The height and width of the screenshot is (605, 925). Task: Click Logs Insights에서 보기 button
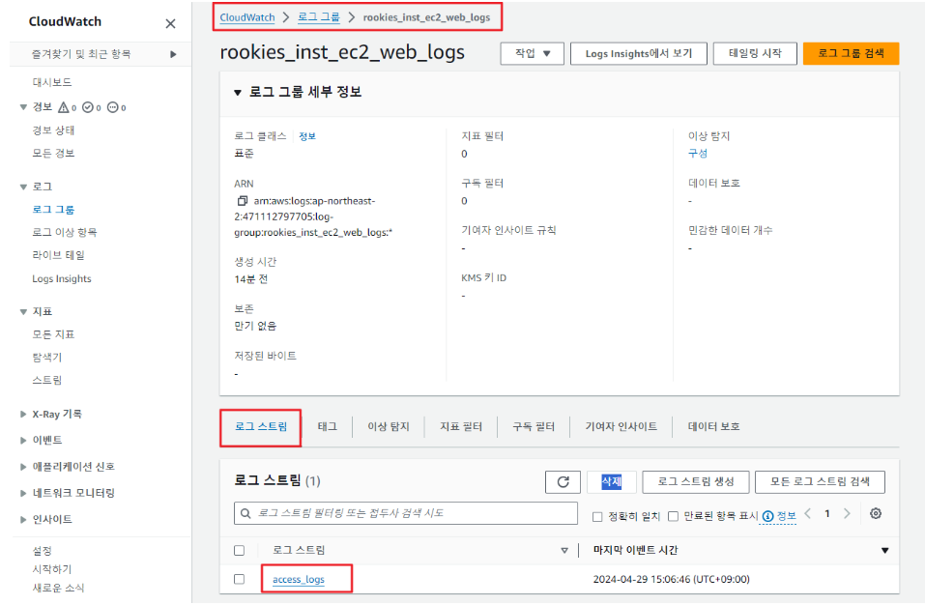click(x=639, y=54)
